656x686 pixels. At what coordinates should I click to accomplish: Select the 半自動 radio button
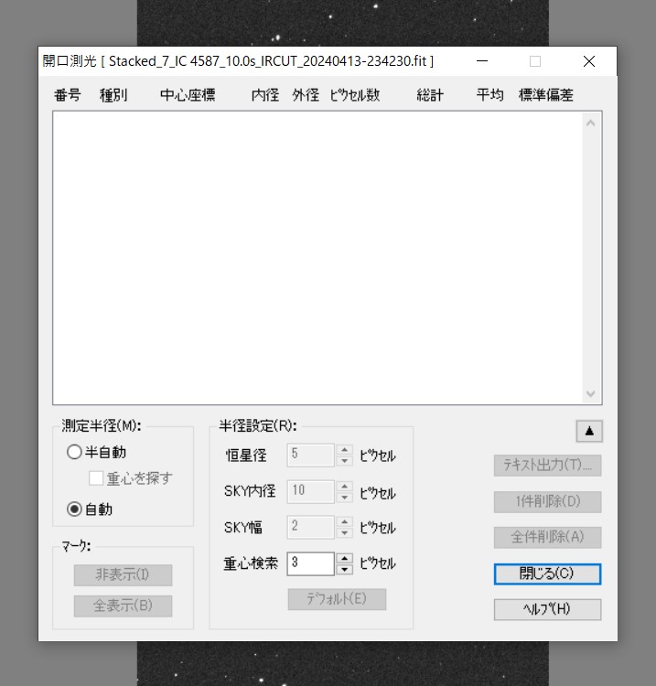click(74, 452)
